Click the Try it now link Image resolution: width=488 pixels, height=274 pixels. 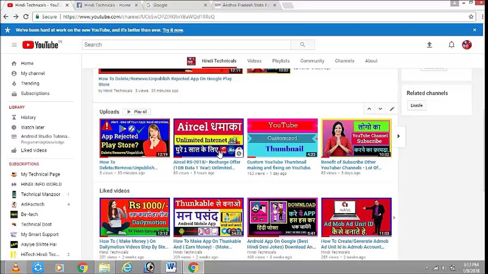pos(173,30)
